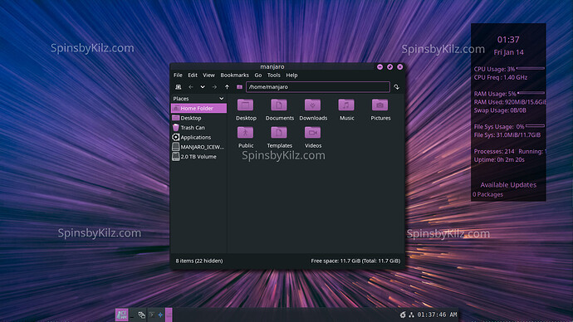The height and width of the screenshot is (322, 573).
Task: Click the File Sys Usage bar
Action: pos(535,126)
